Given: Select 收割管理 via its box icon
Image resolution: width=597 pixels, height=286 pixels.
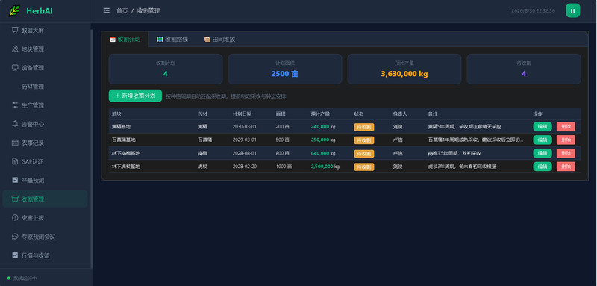Looking at the screenshot, I should pyautogui.click(x=15, y=199).
